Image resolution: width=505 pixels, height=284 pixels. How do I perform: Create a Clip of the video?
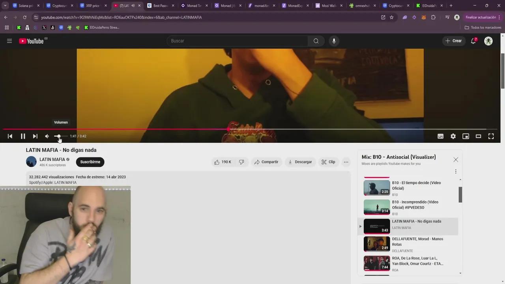coord(328,162)
